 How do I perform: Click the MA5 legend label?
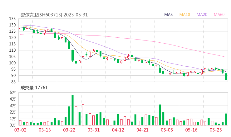click(168, 15)
